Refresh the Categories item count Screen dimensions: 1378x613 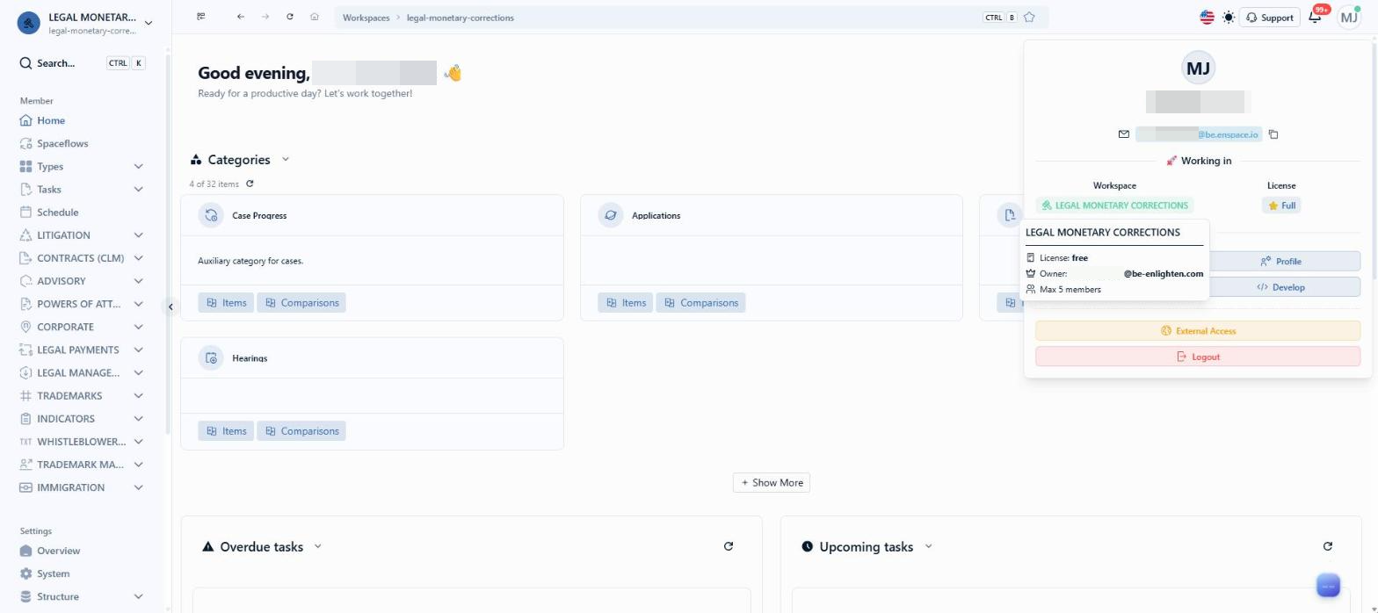[x=250, y=184]
